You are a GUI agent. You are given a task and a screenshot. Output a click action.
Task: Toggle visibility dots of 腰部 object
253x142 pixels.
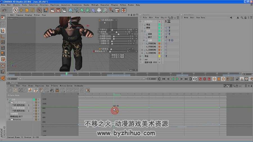(162, 28)
